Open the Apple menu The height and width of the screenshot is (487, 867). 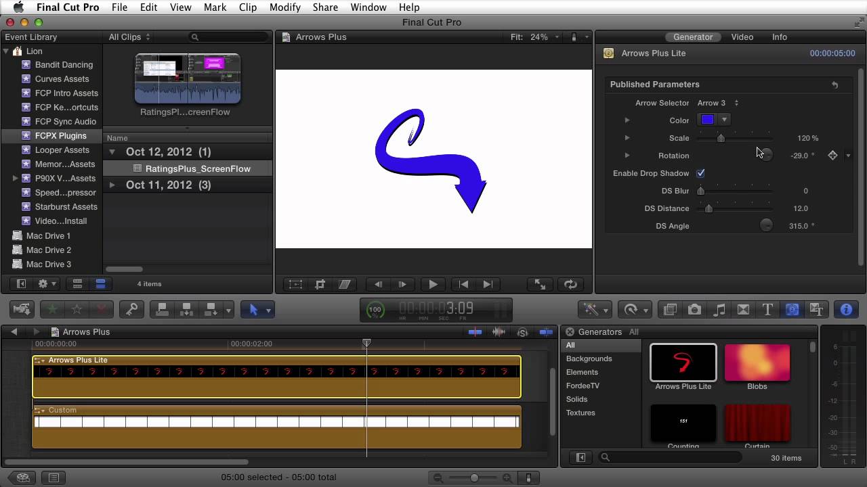19,7
